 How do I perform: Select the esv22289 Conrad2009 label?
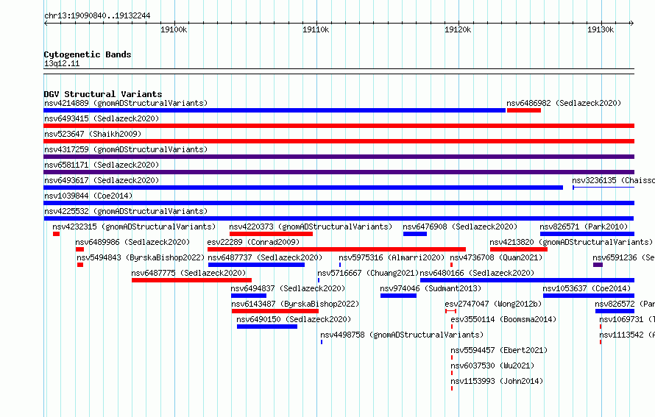tap(253, 242)
